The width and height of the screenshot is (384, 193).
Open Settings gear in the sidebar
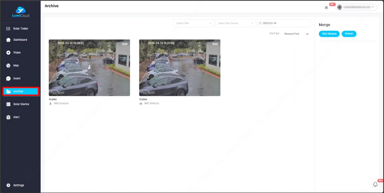coord(8,185)
